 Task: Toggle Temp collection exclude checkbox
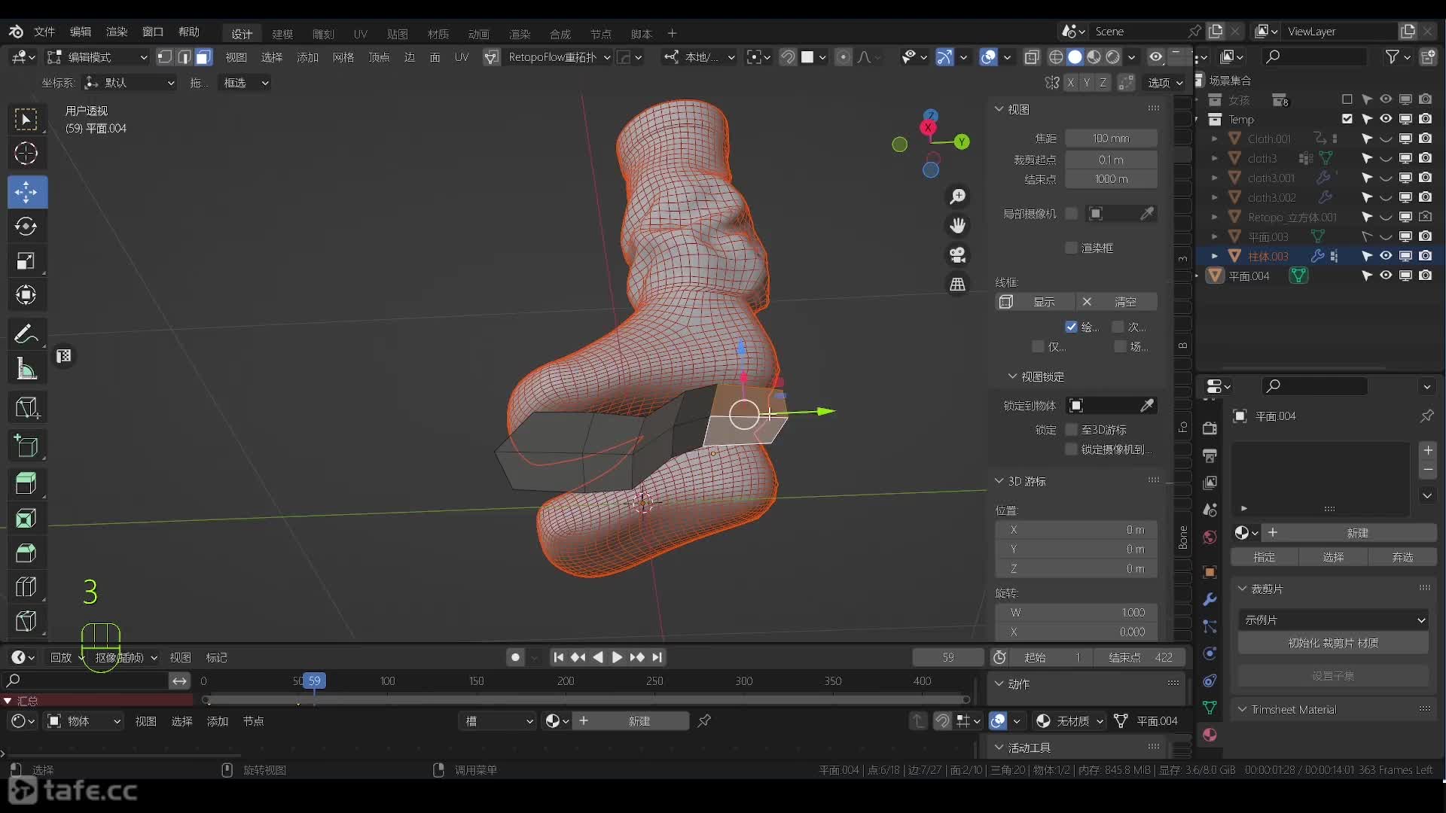(x=1347, y=119)
